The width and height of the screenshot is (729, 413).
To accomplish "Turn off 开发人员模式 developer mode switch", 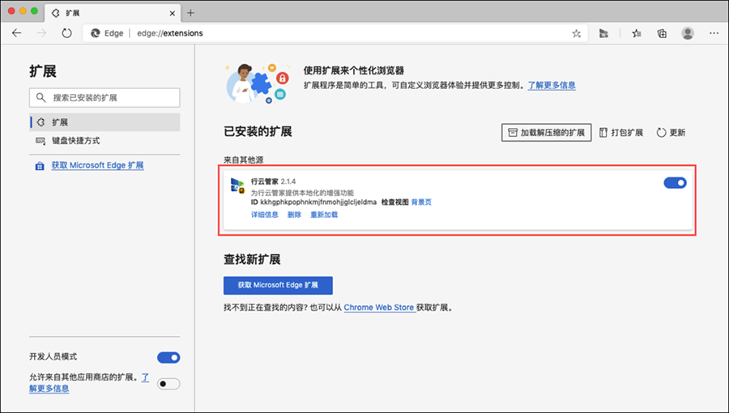I will pos(168,357).
